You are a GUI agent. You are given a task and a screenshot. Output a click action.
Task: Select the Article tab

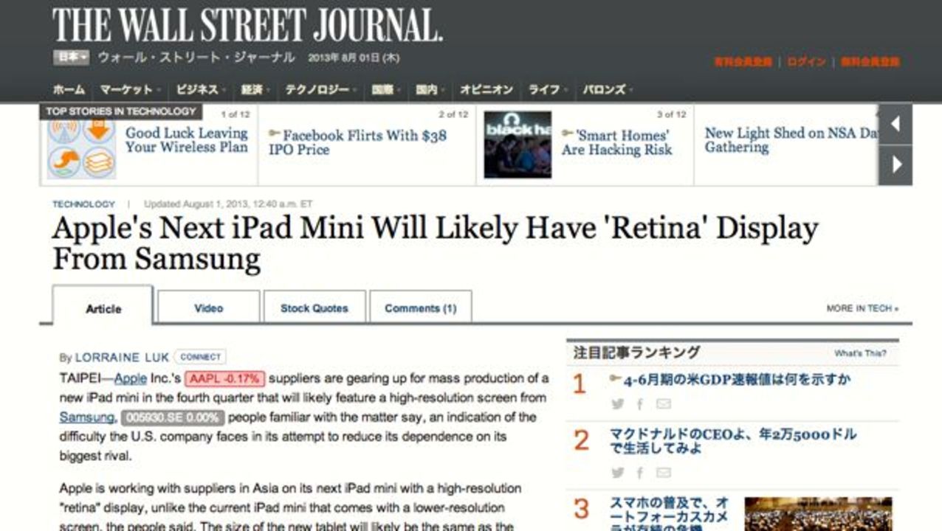coord(103,308)
